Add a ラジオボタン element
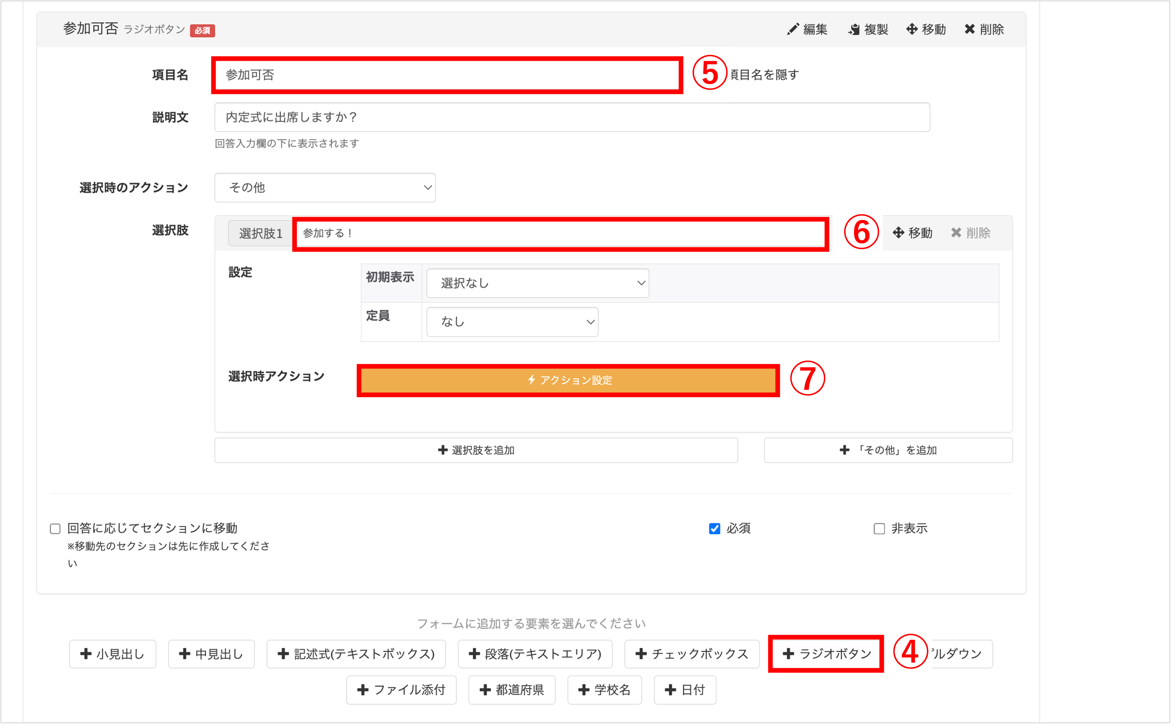This screenshot has height=724, width=1171. click(826, 654)
